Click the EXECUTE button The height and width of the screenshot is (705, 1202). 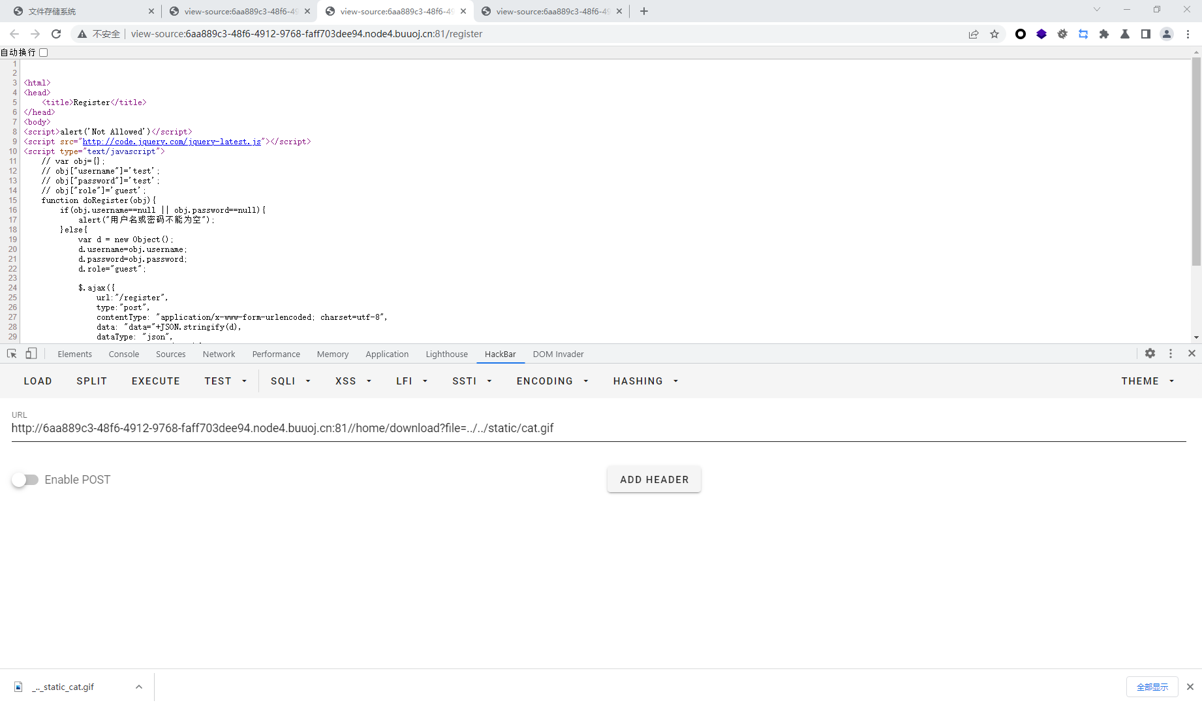pos(156,381)
